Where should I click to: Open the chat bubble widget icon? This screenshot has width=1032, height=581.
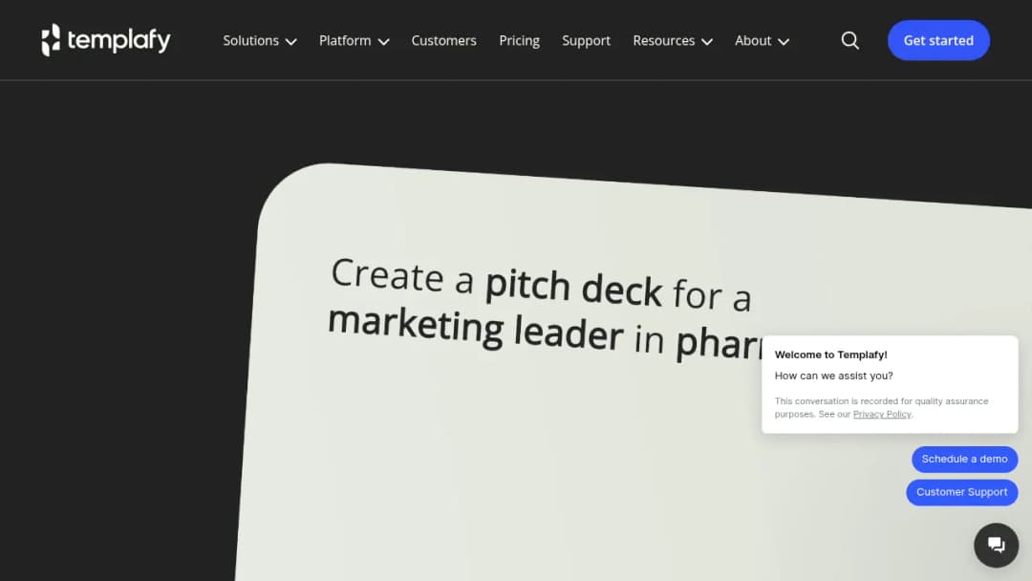996,545
